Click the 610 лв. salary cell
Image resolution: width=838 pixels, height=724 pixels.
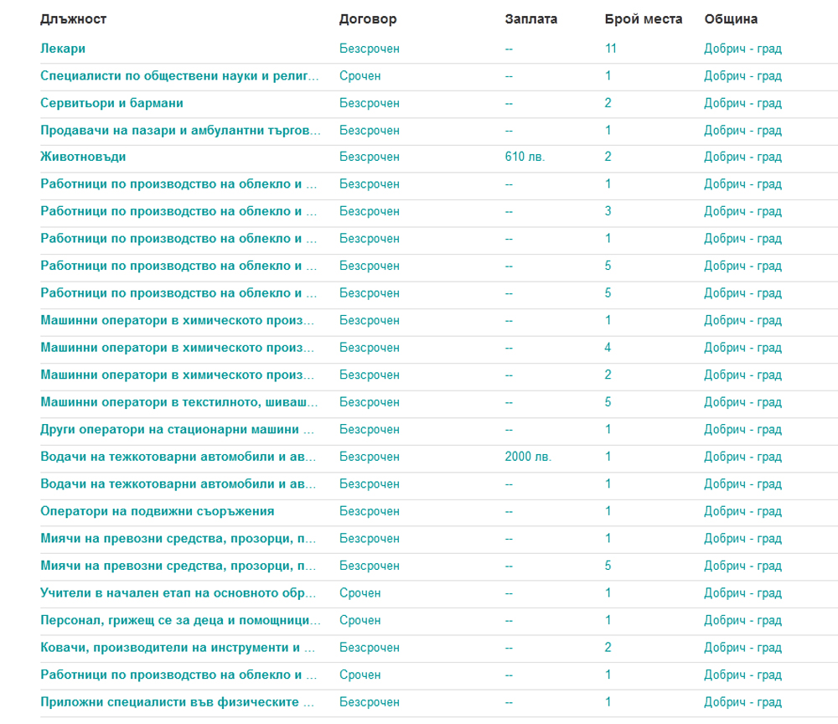pyautogui.click(x=525, y=157)
